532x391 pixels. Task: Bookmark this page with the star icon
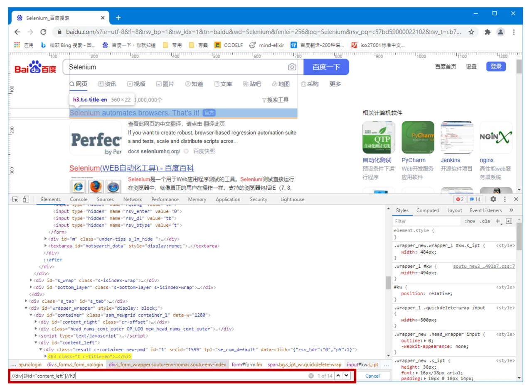click(471, 32)
